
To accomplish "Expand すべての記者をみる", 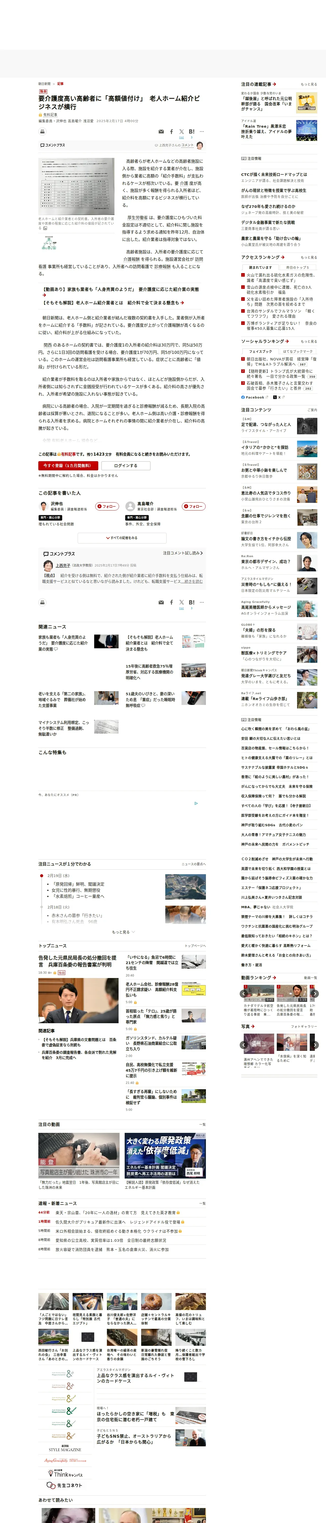I will pyautogui.click(x=122, y=538).
